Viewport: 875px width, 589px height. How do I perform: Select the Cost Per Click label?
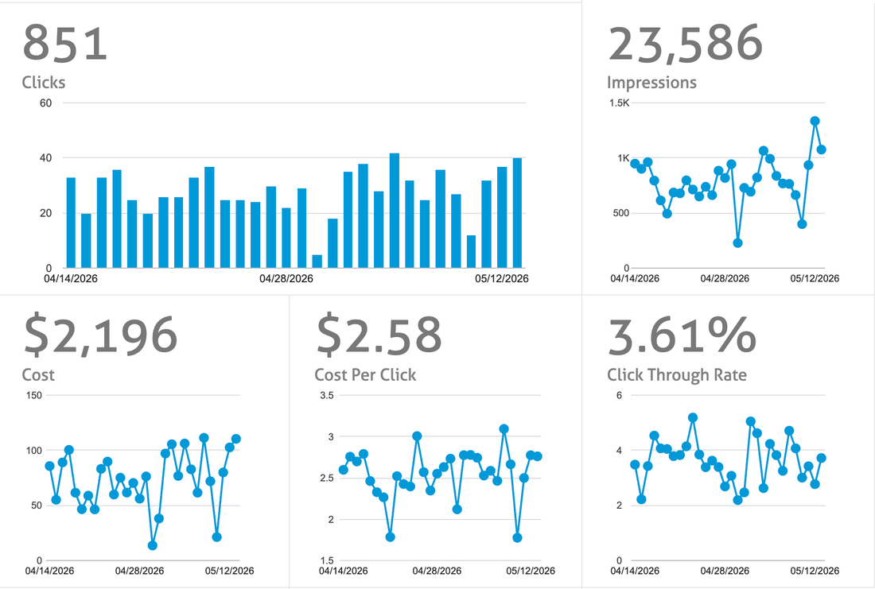point(366,375)
